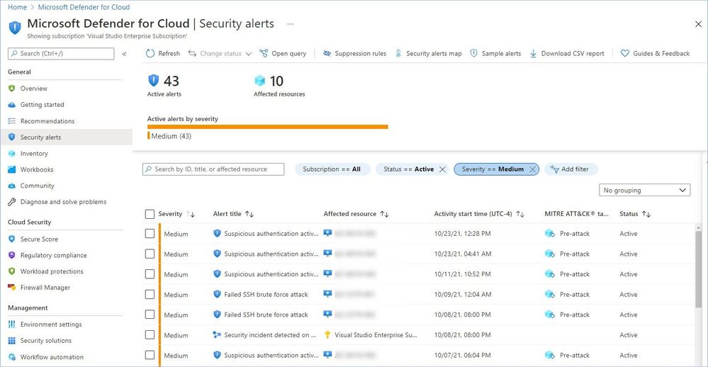The width and height of the screenshot is (708, 367).
Task: Click the Workbooks chart icon
Action: tap(12, 170)
